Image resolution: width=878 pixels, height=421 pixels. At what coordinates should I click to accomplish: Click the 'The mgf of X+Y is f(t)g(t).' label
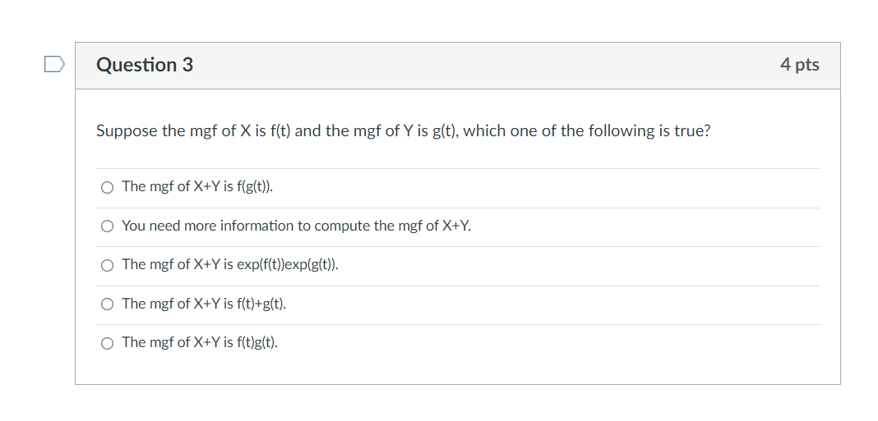coord(200,342)
